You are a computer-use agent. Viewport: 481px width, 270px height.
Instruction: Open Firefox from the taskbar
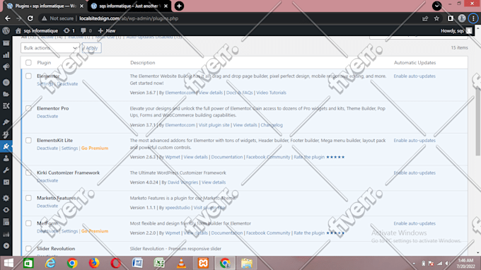[94, 263]
